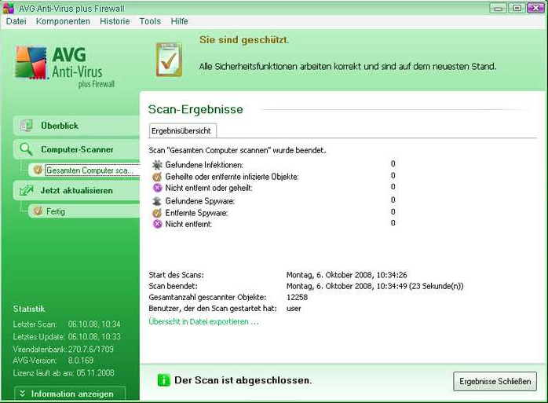This screenshot has width=548, height=403.
Task: Click the Benutzer value 'user'
Action: pyautogui.click(x=294, y=309)
